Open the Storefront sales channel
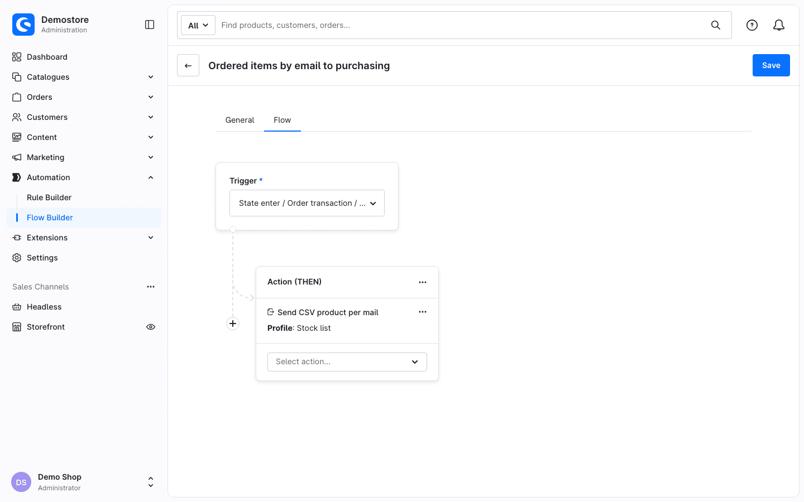 [46, 327]
